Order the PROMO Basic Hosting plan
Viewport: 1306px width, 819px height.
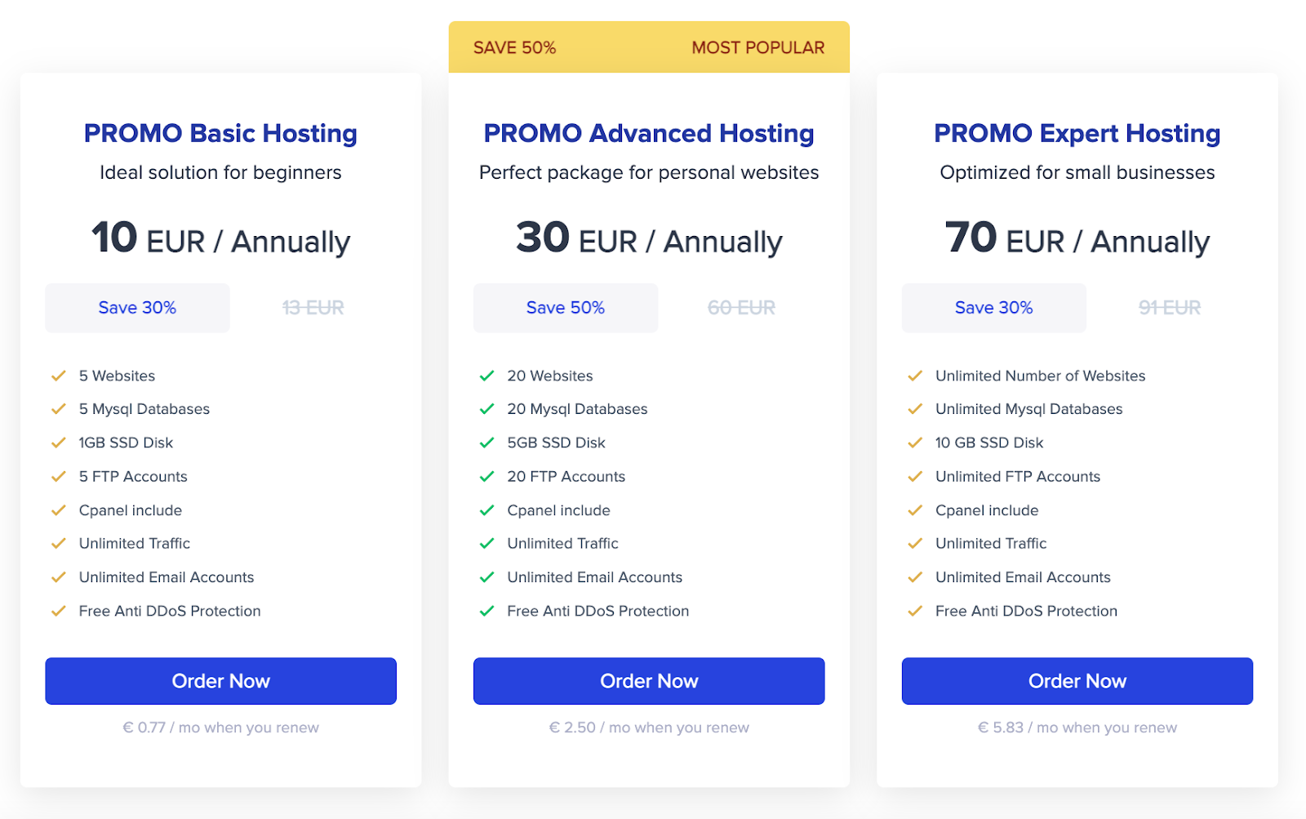220,681
